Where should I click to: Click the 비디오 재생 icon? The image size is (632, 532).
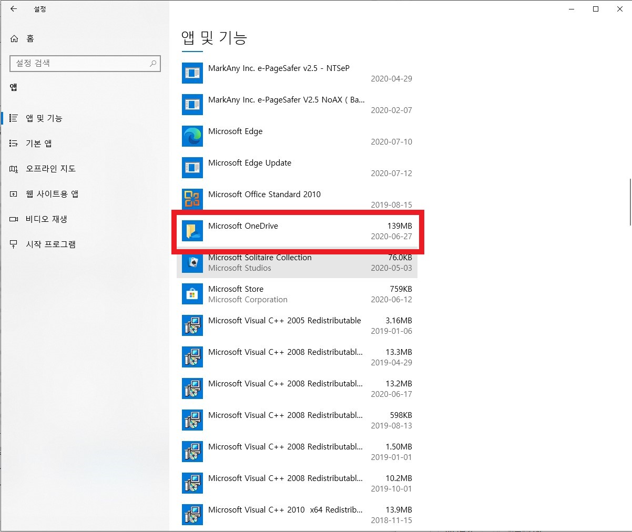(14, 219)
